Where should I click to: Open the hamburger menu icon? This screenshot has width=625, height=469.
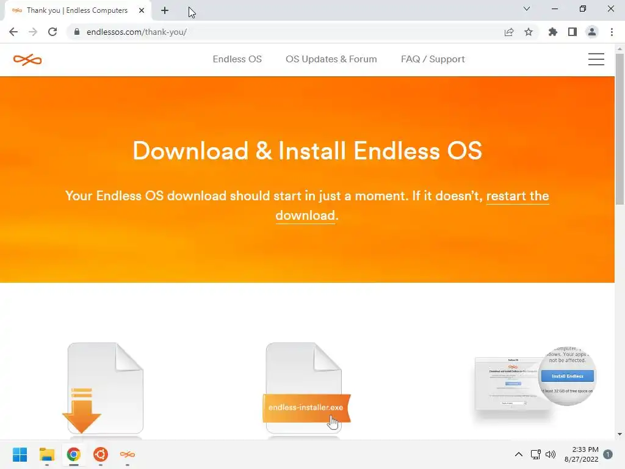596,59
